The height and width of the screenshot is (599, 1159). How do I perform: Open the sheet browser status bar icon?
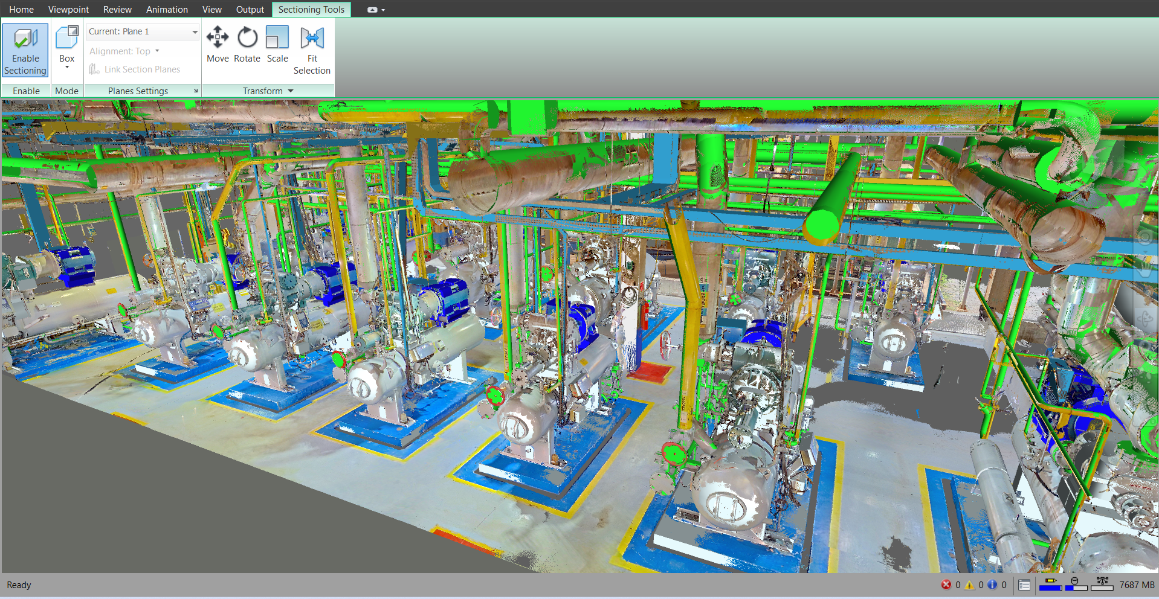[x=1024, y=585]
